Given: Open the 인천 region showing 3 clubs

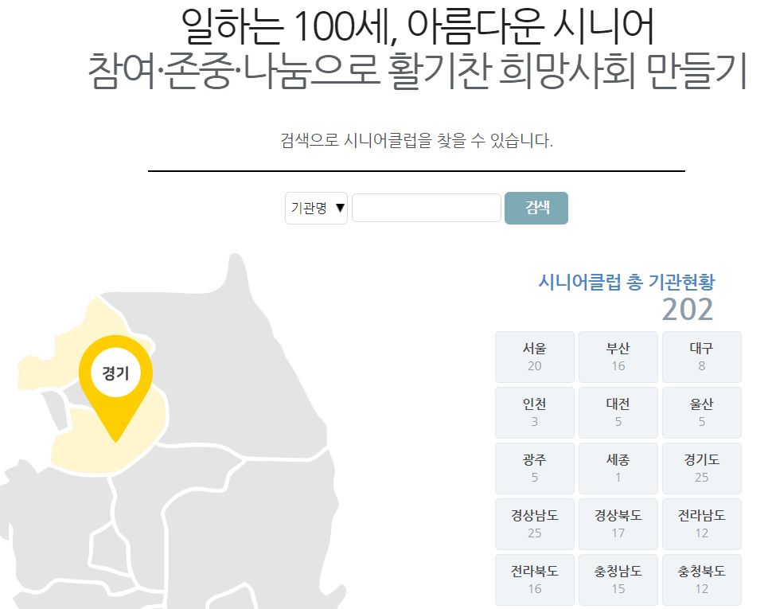Looking at the screenshot, I should click(534, 412).
